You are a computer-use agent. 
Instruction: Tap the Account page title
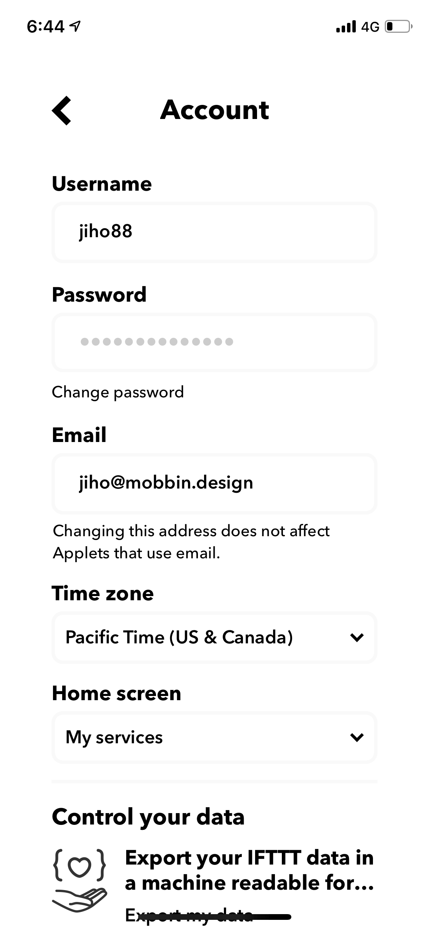[x=214, y=110]
